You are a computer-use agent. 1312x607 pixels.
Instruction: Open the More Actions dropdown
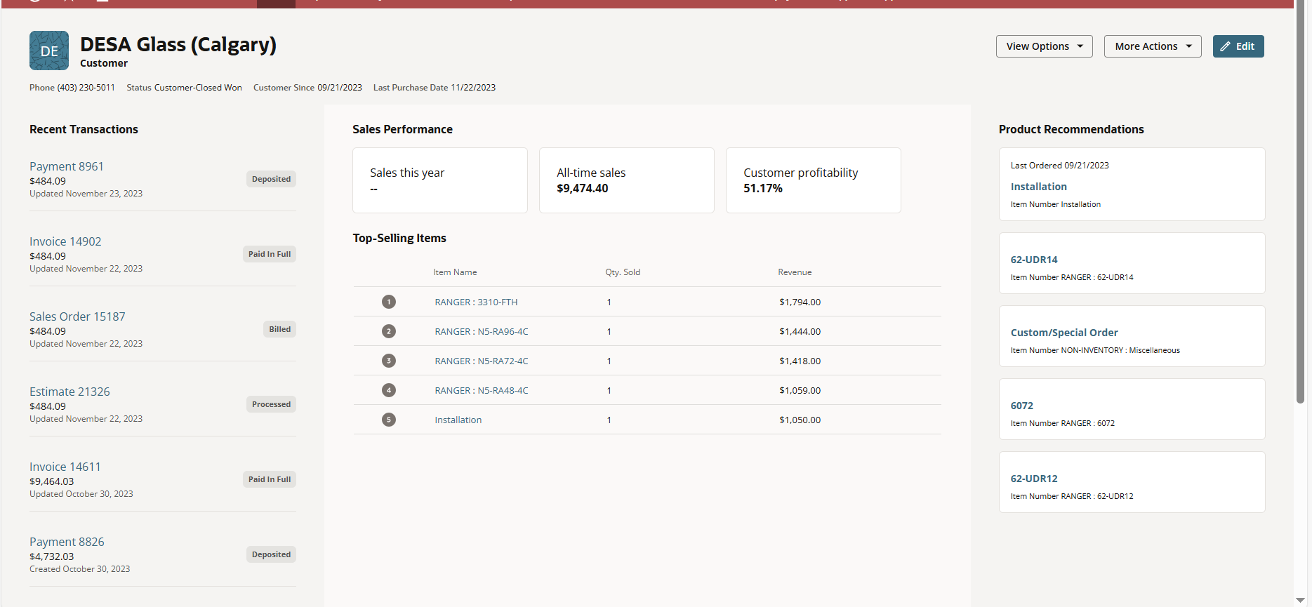pos(1152,46)
